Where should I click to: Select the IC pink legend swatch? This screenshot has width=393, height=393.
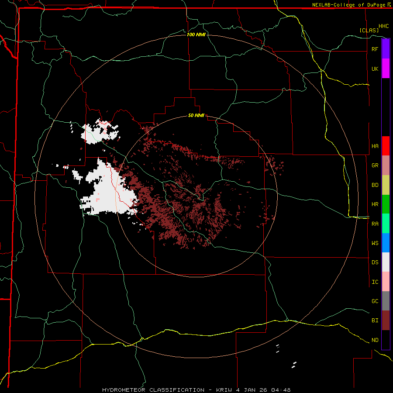point(386,282)
